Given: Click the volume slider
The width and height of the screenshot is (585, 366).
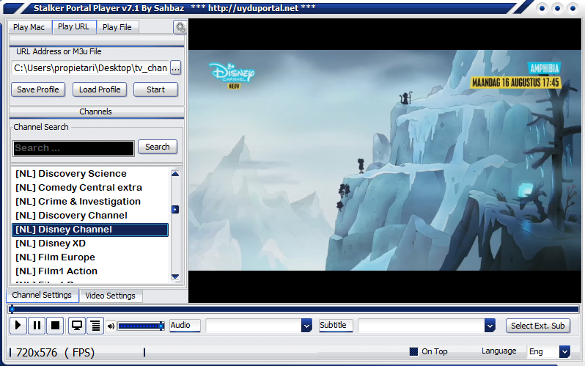Looking at the screenshot, I should pos(141,326).
